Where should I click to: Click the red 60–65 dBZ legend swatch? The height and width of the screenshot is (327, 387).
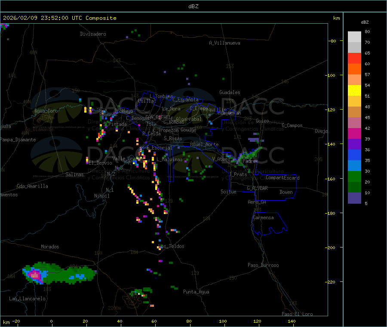click(354, 58)
